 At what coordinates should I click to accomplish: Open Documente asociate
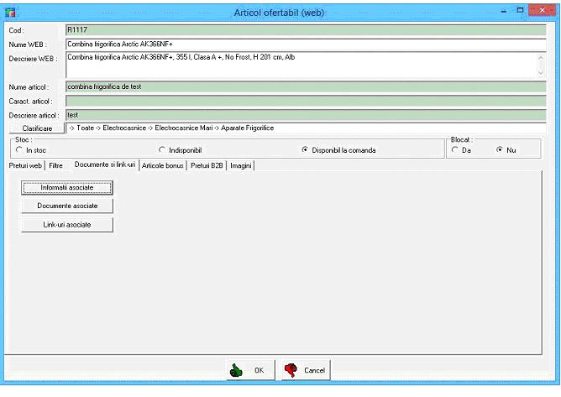click(66, 206)
